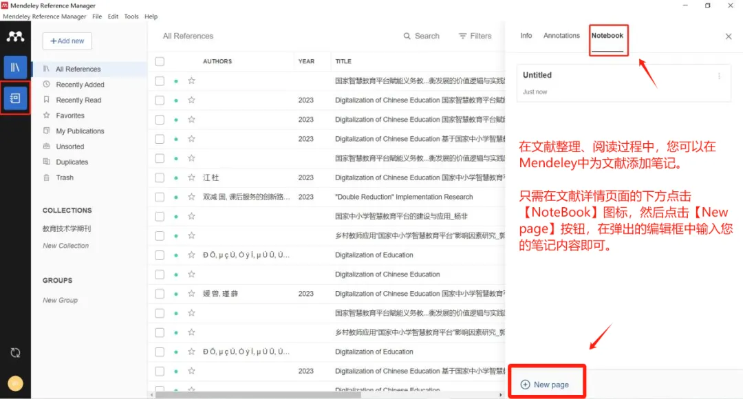
Task: Star the 国家中小学智慧教育平台的建设与应用_杨非 row
Action: pos(191,217)
